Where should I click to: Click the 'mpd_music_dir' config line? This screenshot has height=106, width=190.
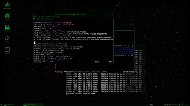coord(46,26)
